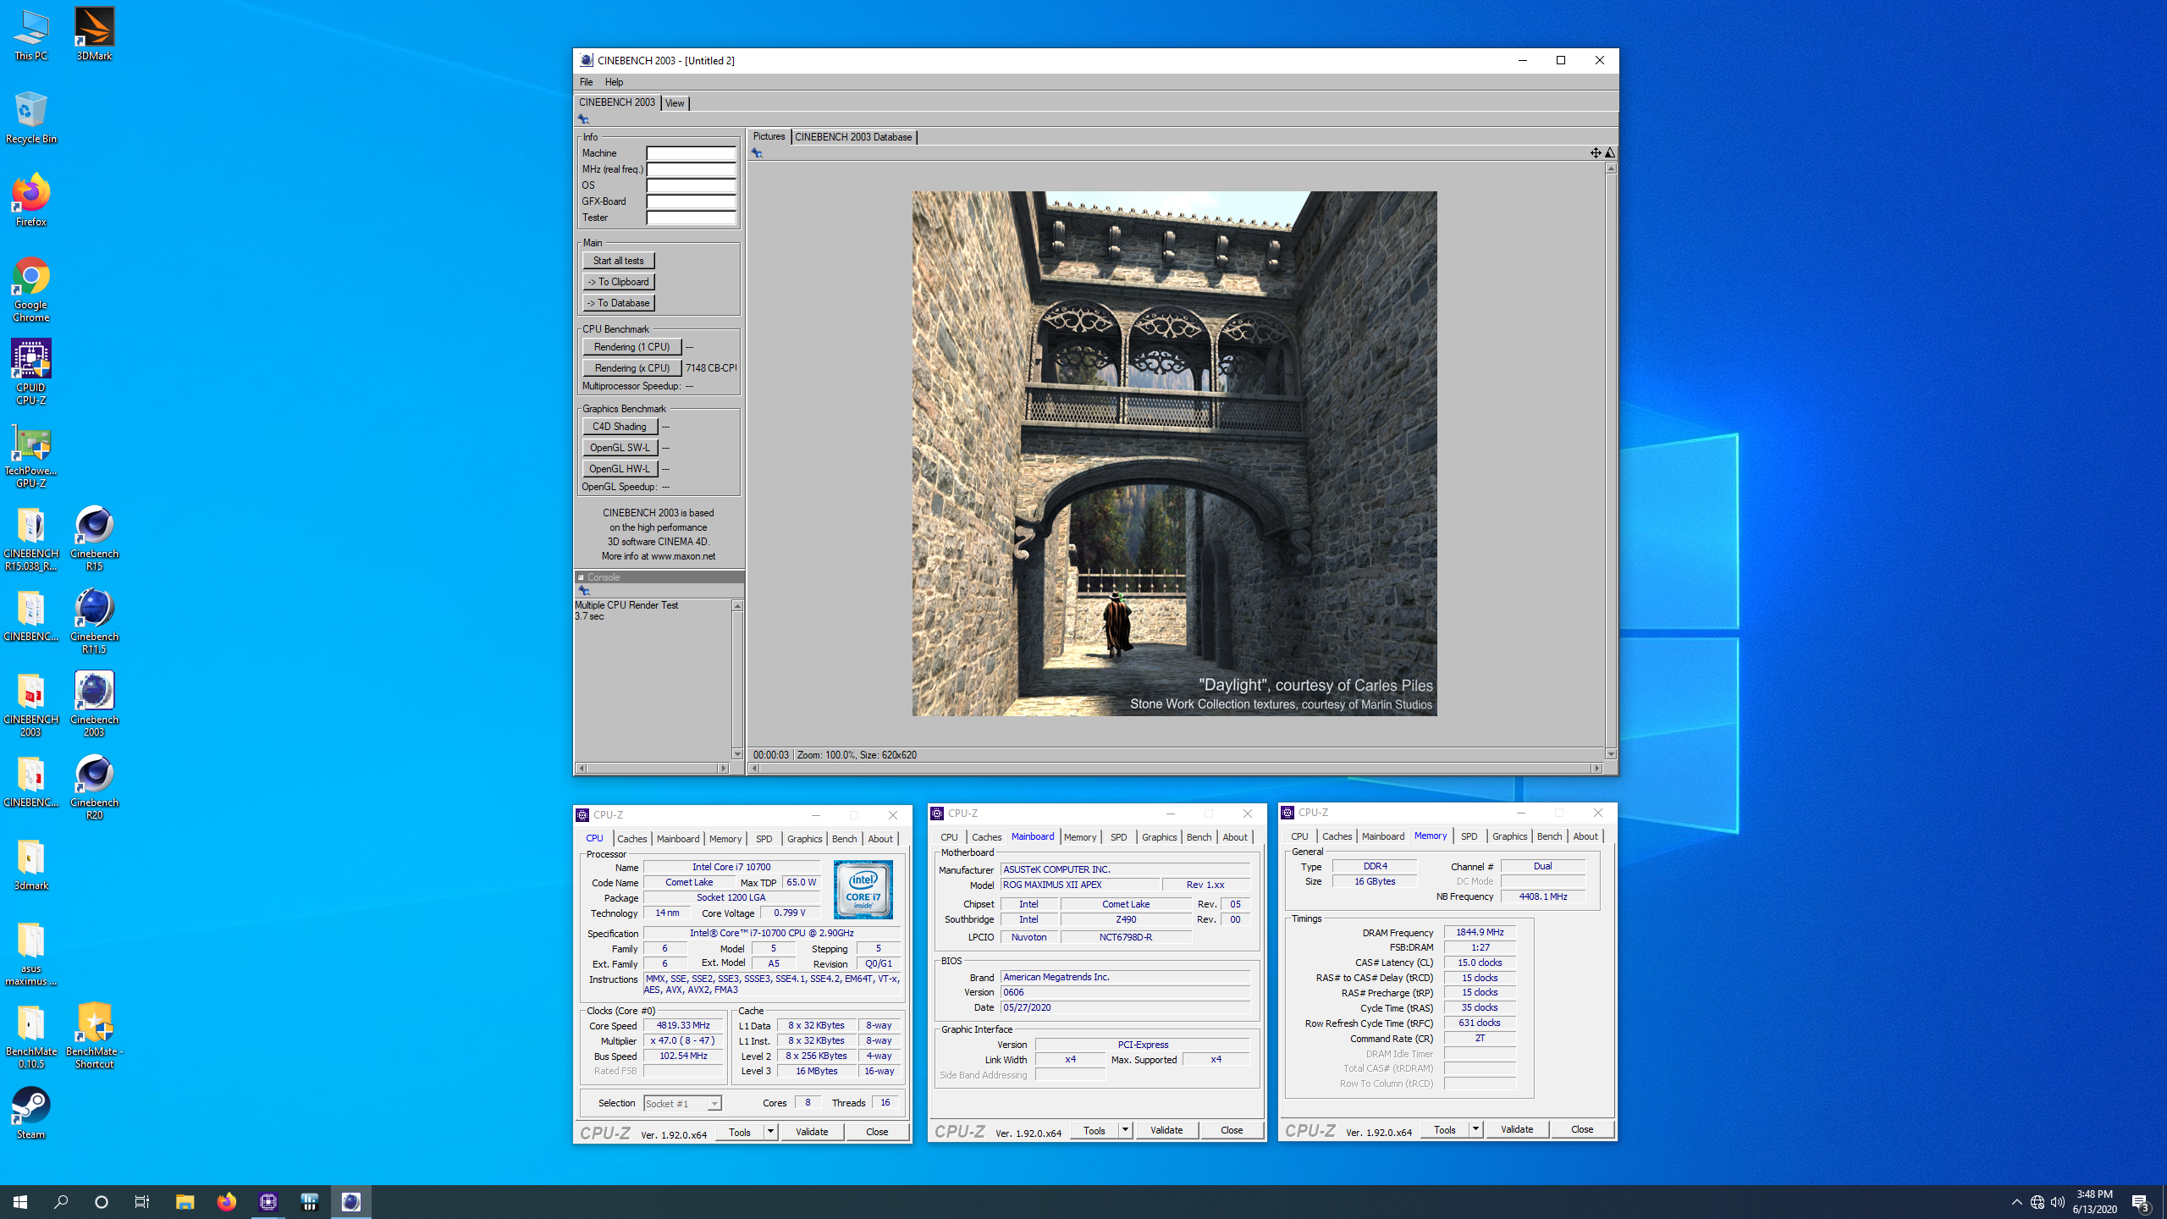Select the CPUID CPU-Z desktop icon
Image resolution: width=2167 pixels, height=1219 pixels.
click(x=30, y=372)
